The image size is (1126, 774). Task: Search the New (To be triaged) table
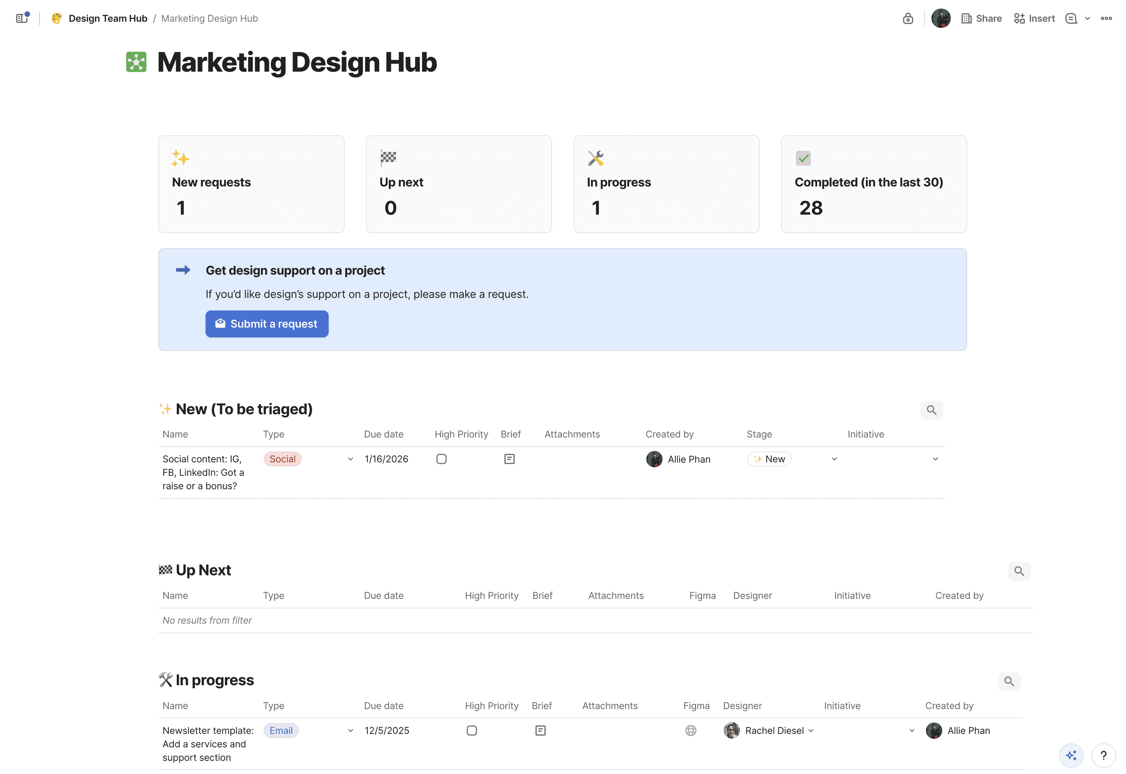[931, 410]
